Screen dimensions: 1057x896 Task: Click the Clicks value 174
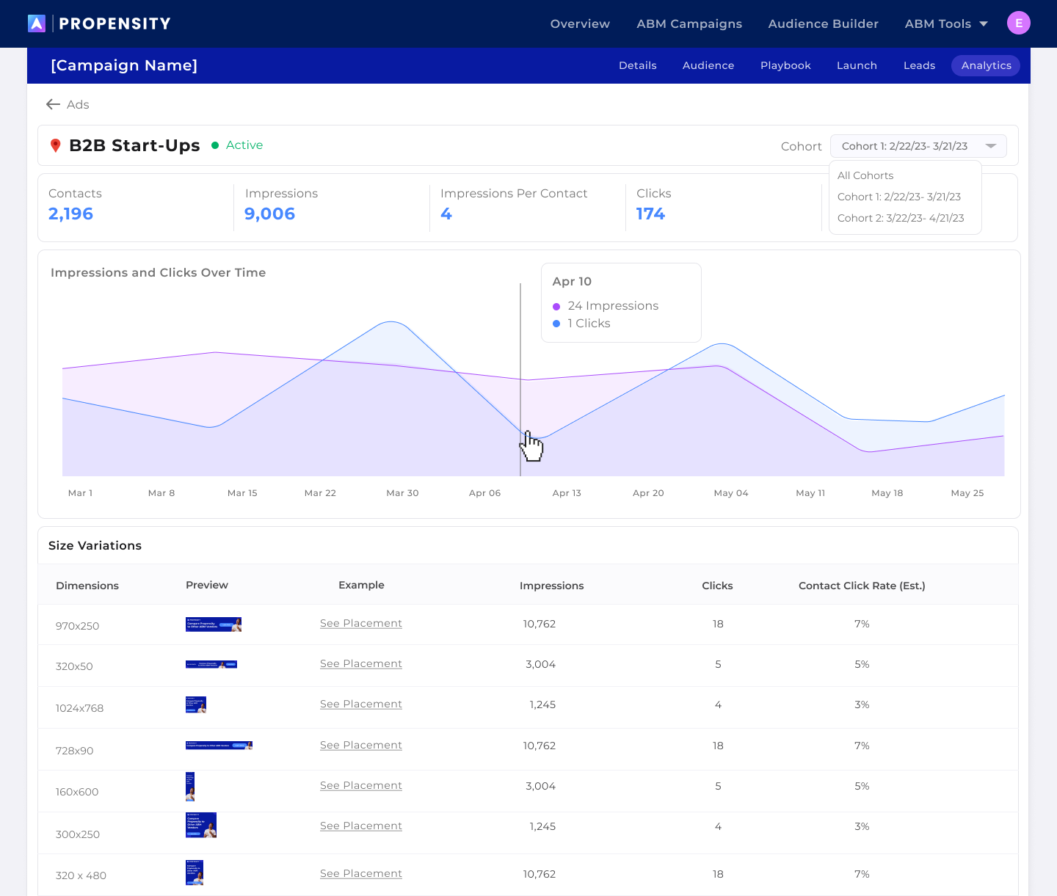650,214
